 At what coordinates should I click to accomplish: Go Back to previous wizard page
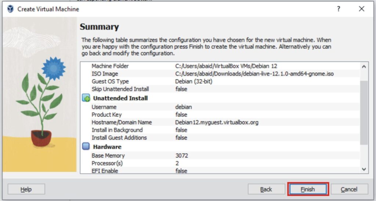(x=266, y=189)
